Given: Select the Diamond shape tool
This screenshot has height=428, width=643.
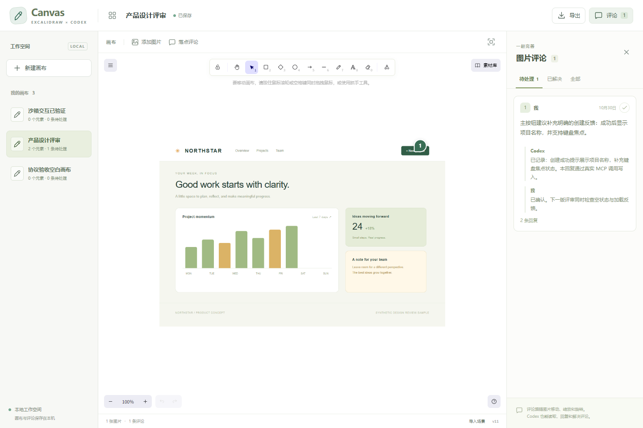Looking at the screenshot, I should [x=281, y=67].
